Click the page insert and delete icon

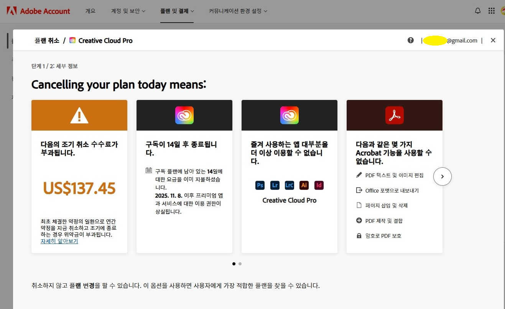coord(359,205)
